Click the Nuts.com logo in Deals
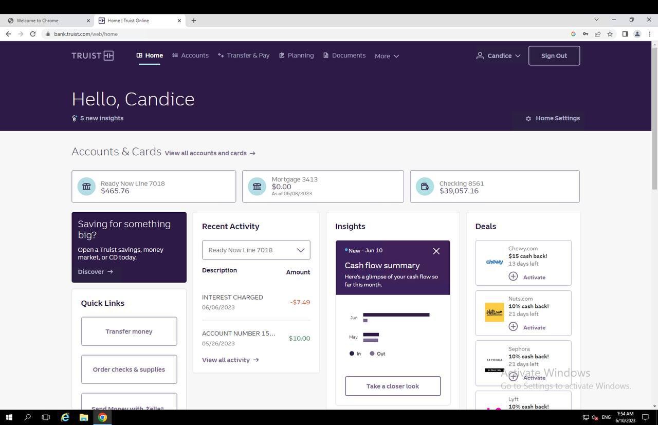The width and height of the screenshot is (658, 425). (x=495, y=312)
